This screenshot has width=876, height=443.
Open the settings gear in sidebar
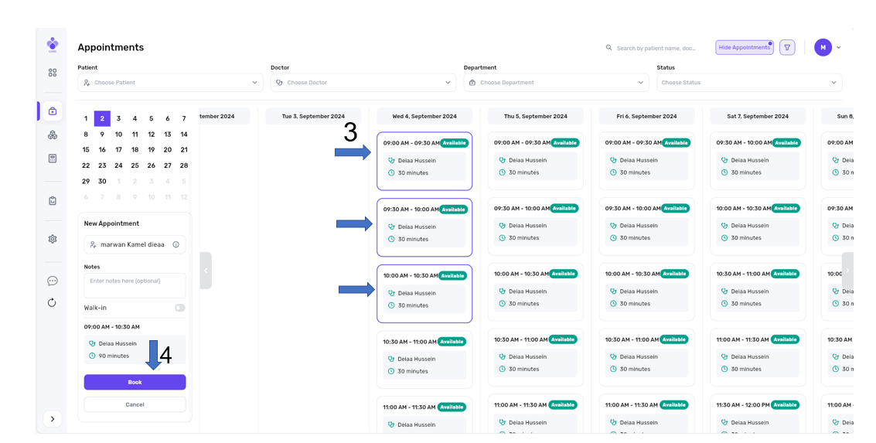coord(53,239)
